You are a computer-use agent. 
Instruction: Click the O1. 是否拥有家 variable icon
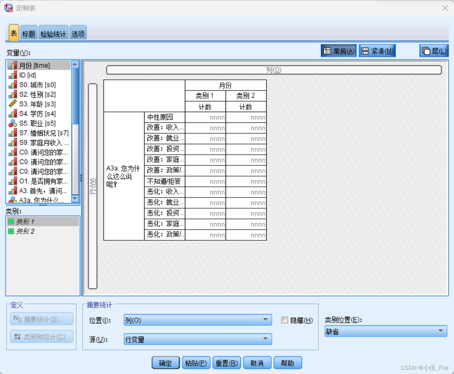click(12, 181)
